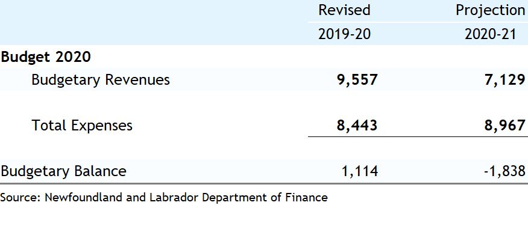
Task: Select the 2020-21 year label
Action: coord(490,34)
